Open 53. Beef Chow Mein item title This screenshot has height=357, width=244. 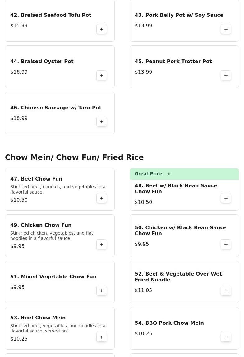point(38,318)
